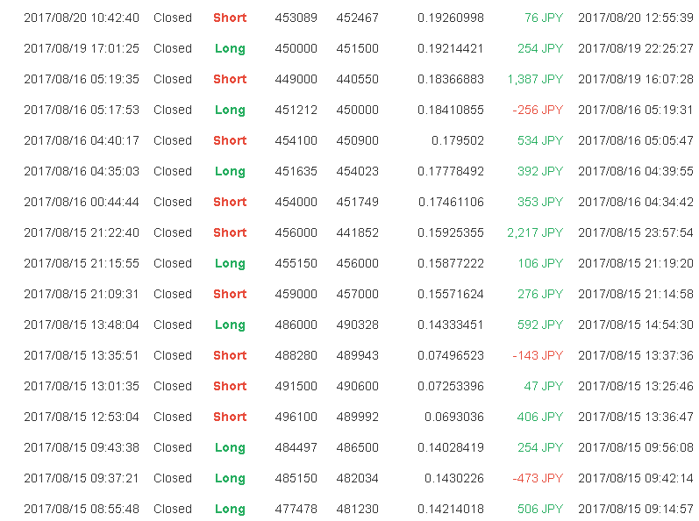Screen dimensions: 699x521
Task: Click the 2,217 JPY profit value
Action: tap(535, 233)
